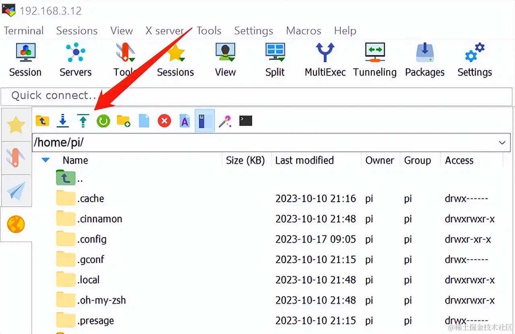This screenshot has height=334, width=515.
Task: Open the Tools menu in the menu bar
Action: click(x=209, y=31)
